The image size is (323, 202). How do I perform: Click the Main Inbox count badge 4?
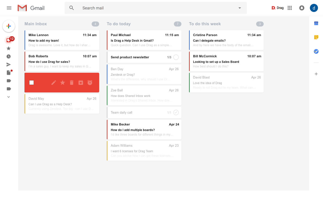pos(95,24)
